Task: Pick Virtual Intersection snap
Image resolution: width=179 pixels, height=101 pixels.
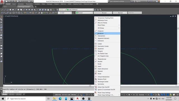Action: coord(107,77)
